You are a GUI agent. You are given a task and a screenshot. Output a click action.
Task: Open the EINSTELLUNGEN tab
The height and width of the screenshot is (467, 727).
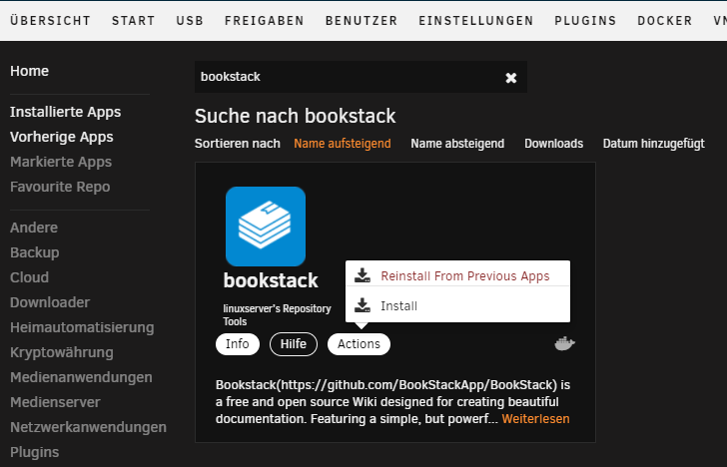pyautogui.click(x=476, y=21)
